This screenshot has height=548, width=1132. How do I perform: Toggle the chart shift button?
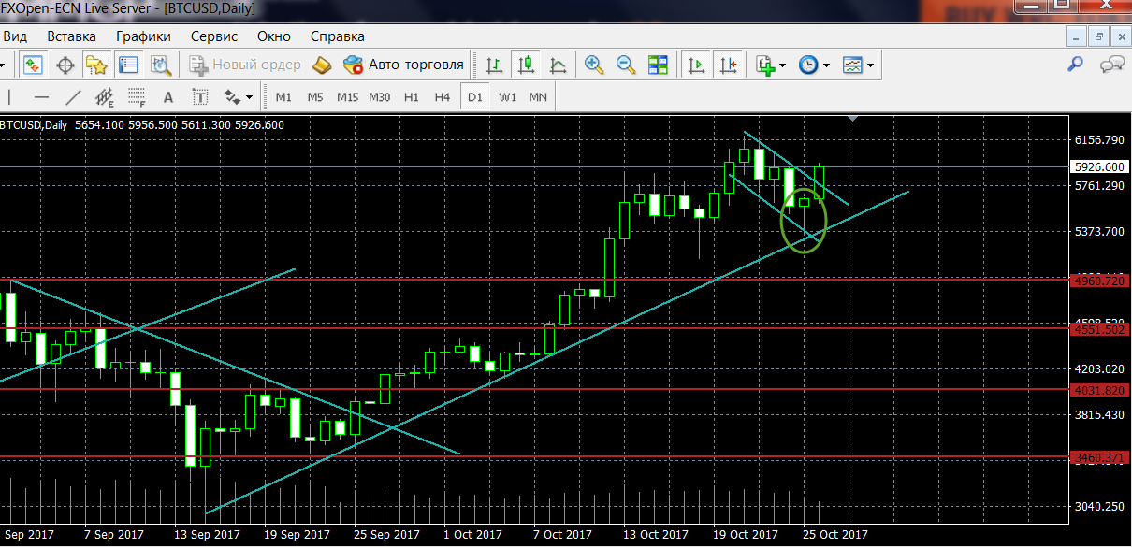click(728, 65)
